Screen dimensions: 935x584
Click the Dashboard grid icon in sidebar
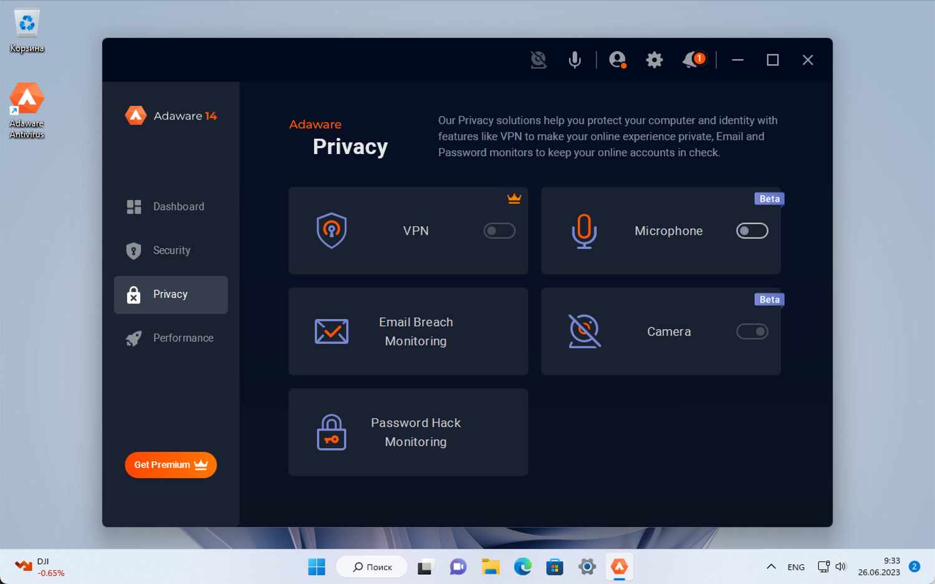click(x=134, y=207)
